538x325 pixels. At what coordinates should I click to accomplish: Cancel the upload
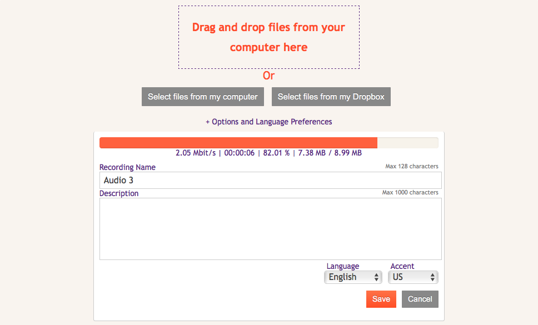[x=420, y=299]
